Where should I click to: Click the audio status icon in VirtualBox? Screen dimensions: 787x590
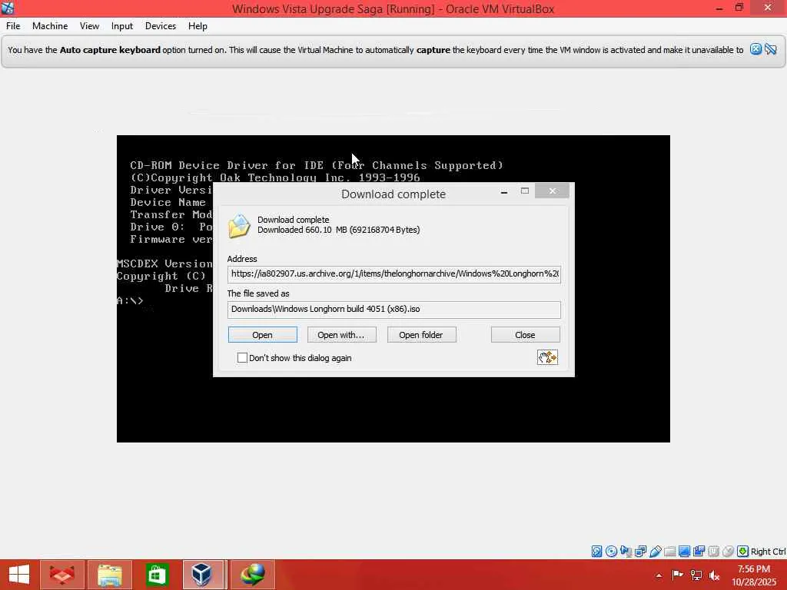pyautogui.click(x=626, y=552)
